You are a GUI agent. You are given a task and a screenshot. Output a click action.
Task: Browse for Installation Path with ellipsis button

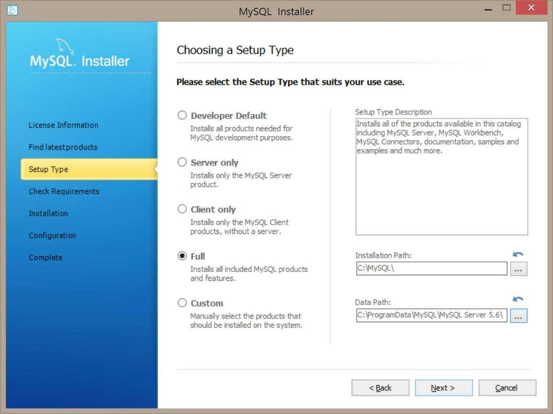(519, 269)
